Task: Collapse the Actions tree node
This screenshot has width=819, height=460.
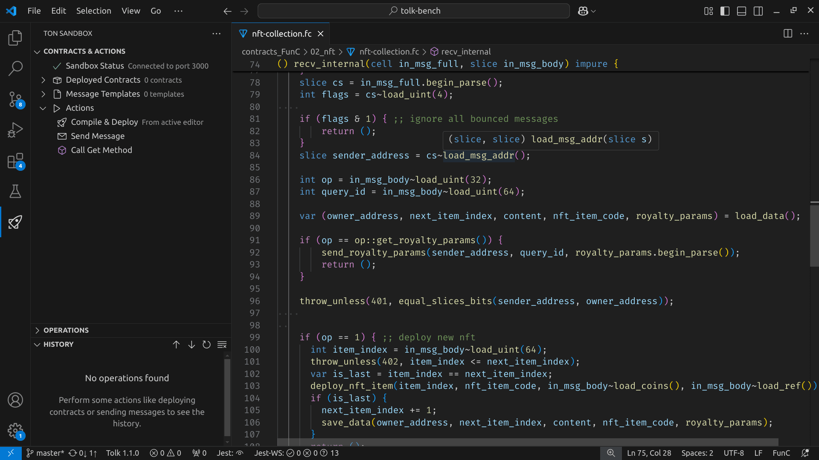Action: click(43, 108)
